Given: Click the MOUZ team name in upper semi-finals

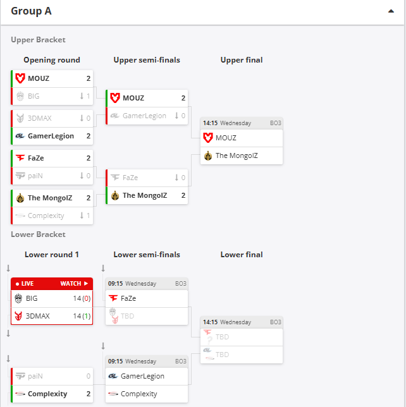Looking at the screenshot, I should coord(133,98).
